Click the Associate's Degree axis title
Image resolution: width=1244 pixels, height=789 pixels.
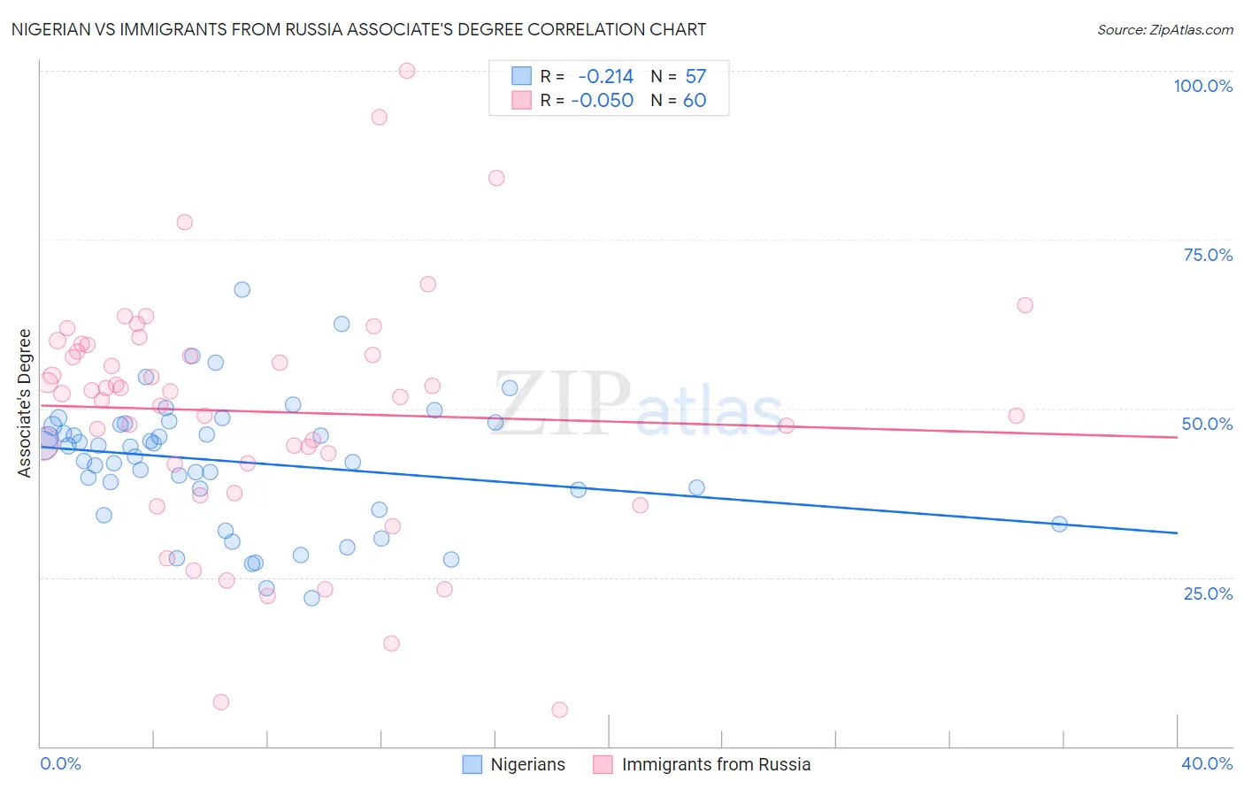25,403
